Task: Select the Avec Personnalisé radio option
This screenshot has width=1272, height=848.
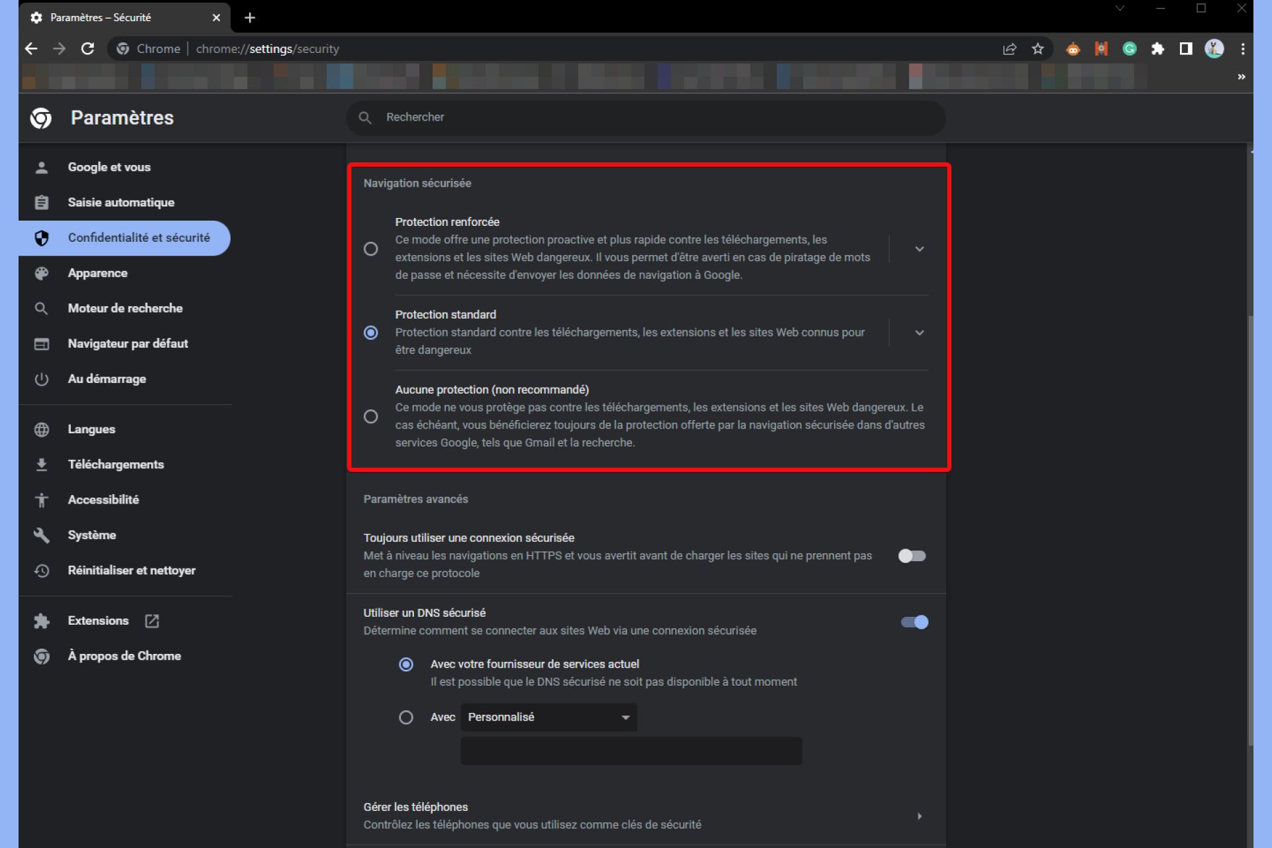Action: click(x=406, y=717)
